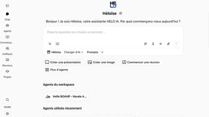Screen dimensions: 209x117
Task: Click Commencer une réunion
Action: point(141,62)
